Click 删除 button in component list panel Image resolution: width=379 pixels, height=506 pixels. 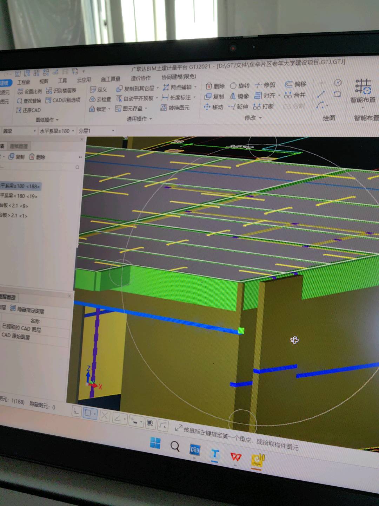37,157
